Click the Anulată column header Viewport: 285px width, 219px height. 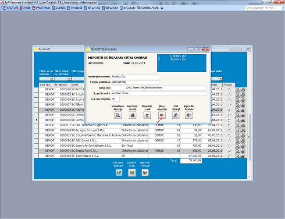(x=229, y=85)
